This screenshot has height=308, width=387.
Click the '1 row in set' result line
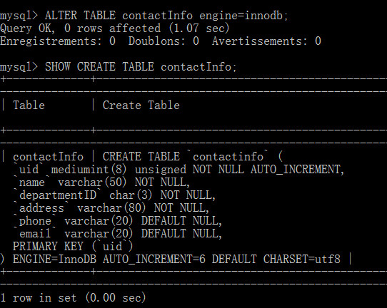click(x=73, y=297)
